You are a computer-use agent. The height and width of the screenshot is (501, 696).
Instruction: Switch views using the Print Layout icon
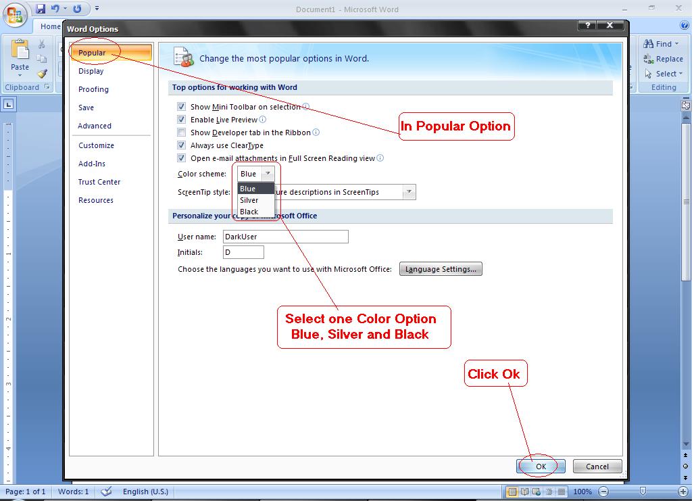tap(512, 492)
